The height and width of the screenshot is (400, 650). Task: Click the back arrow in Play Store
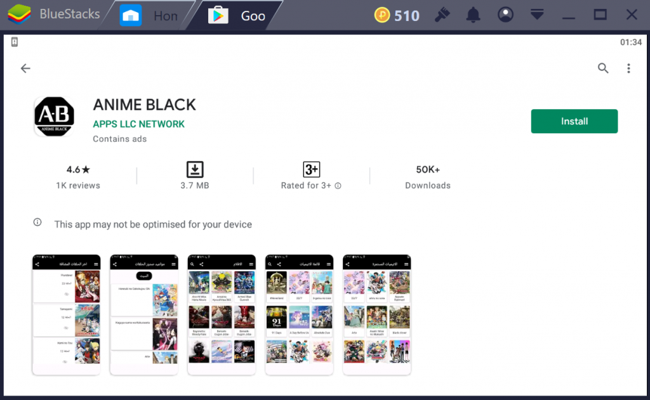tap(25, 68)
